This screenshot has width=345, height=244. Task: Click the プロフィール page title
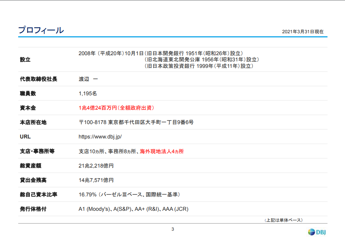point(41,30)
